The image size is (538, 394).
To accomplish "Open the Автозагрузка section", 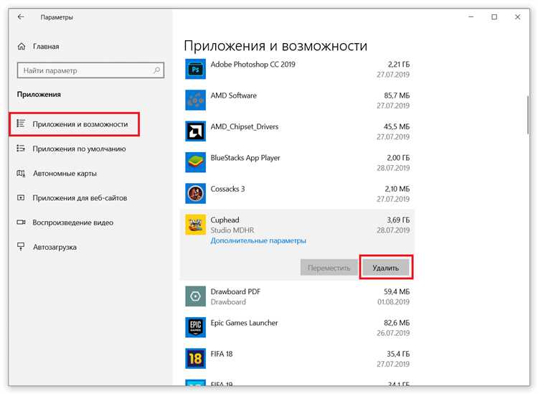I will pyautogui.click(x=55, y=247).
